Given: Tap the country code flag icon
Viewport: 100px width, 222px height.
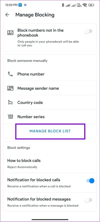Looking at the screenshot, I should pos(10,102).
